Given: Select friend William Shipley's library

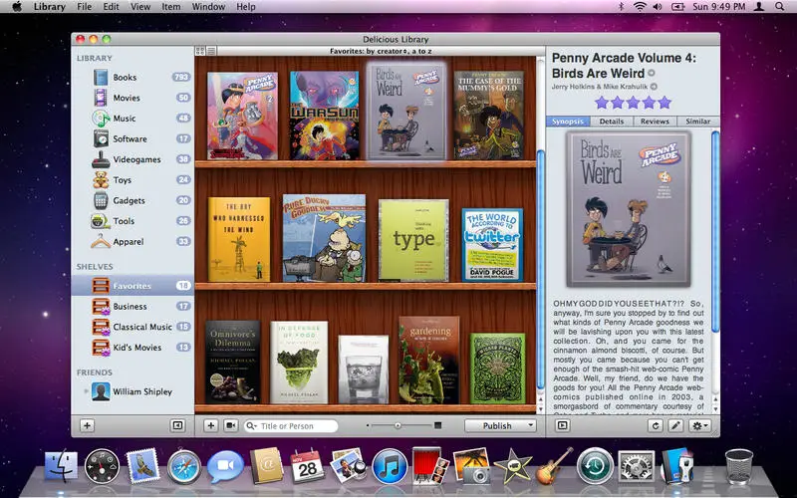Looking at the screenshot, I should (133, 391).
